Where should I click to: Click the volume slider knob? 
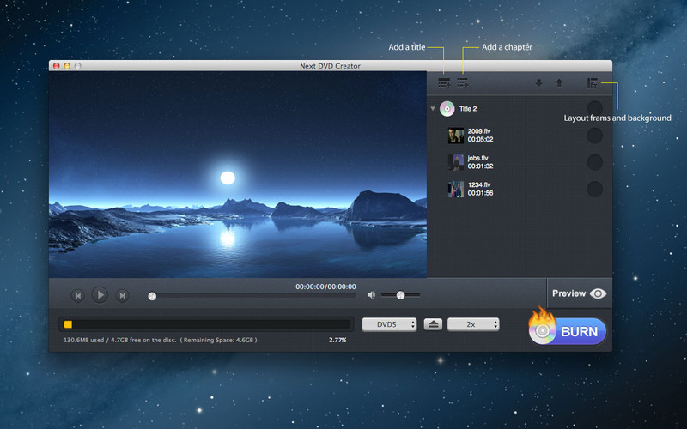click(x=400, y=295)
